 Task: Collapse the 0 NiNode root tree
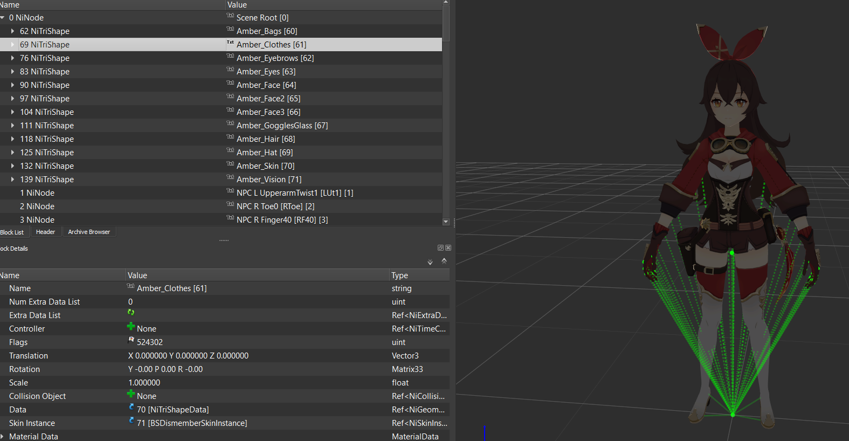tap(3, 18)
